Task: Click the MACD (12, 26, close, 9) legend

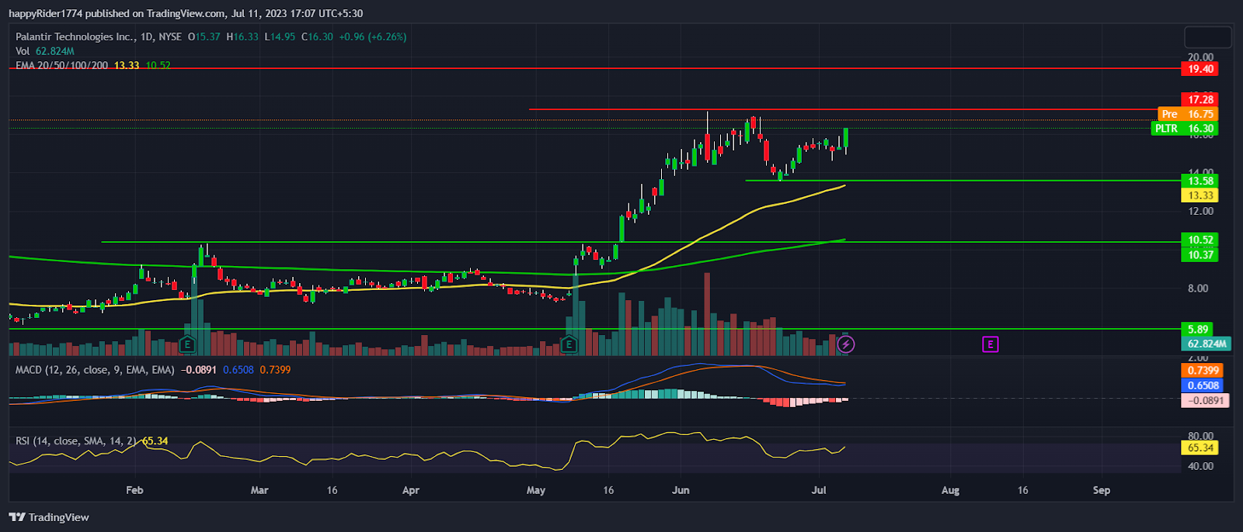Action: coord(95,370)
